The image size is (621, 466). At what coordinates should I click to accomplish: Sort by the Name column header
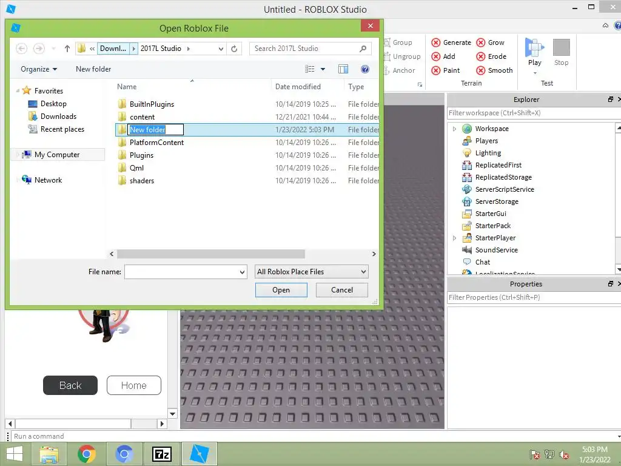127,86
